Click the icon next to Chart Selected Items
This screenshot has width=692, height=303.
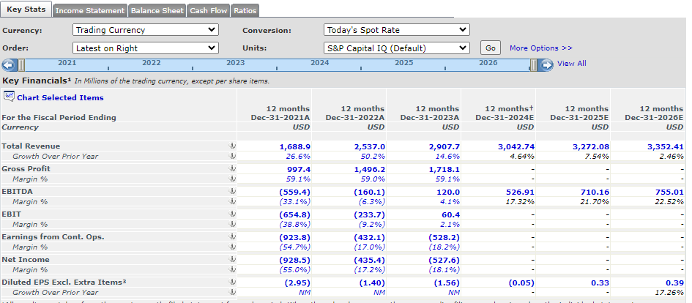(9, 97)
